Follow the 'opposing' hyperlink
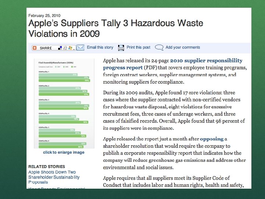This screenshot has width=265, height=199. 212,139
